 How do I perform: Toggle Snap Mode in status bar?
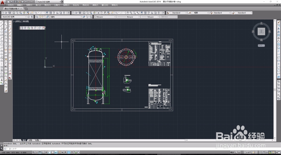(37, 152)
